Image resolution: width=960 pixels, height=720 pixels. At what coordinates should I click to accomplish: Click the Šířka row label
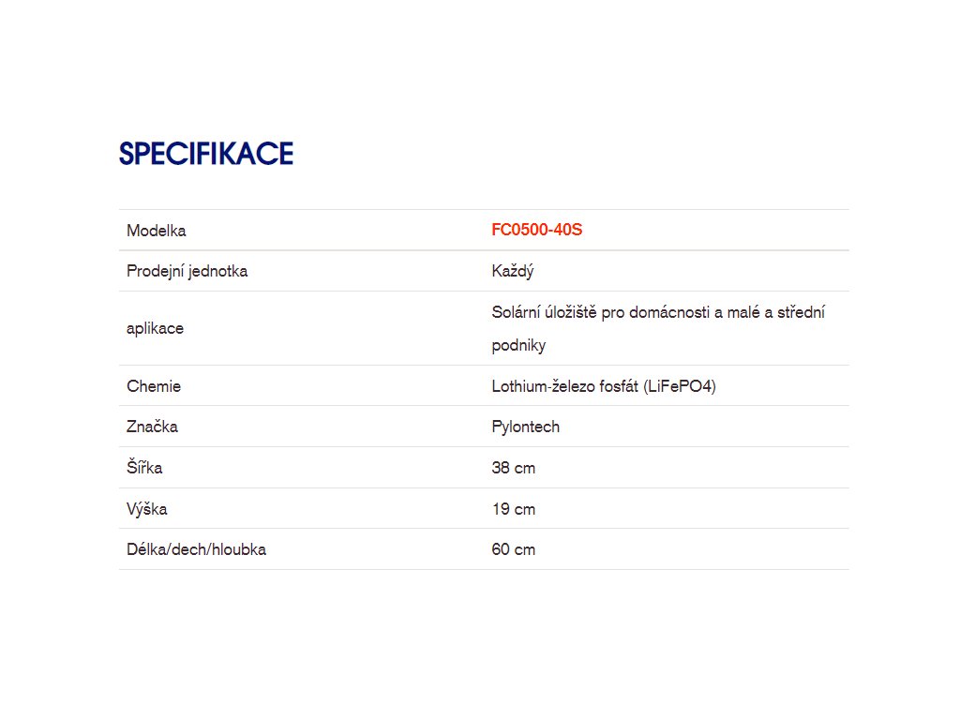click(144, 467)
